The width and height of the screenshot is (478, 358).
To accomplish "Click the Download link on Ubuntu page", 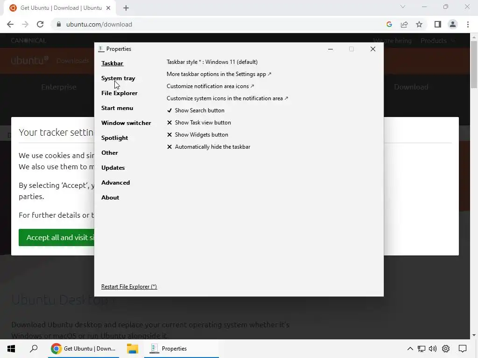I will click(411, 87).
